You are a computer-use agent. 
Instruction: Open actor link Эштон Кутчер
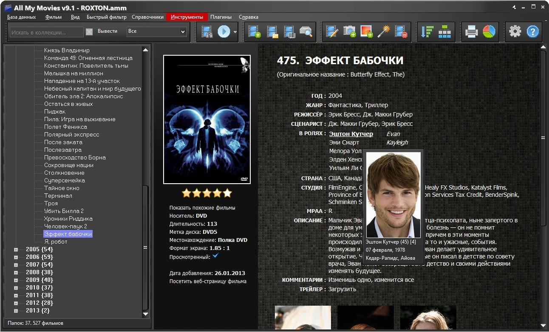click(351, 134)
